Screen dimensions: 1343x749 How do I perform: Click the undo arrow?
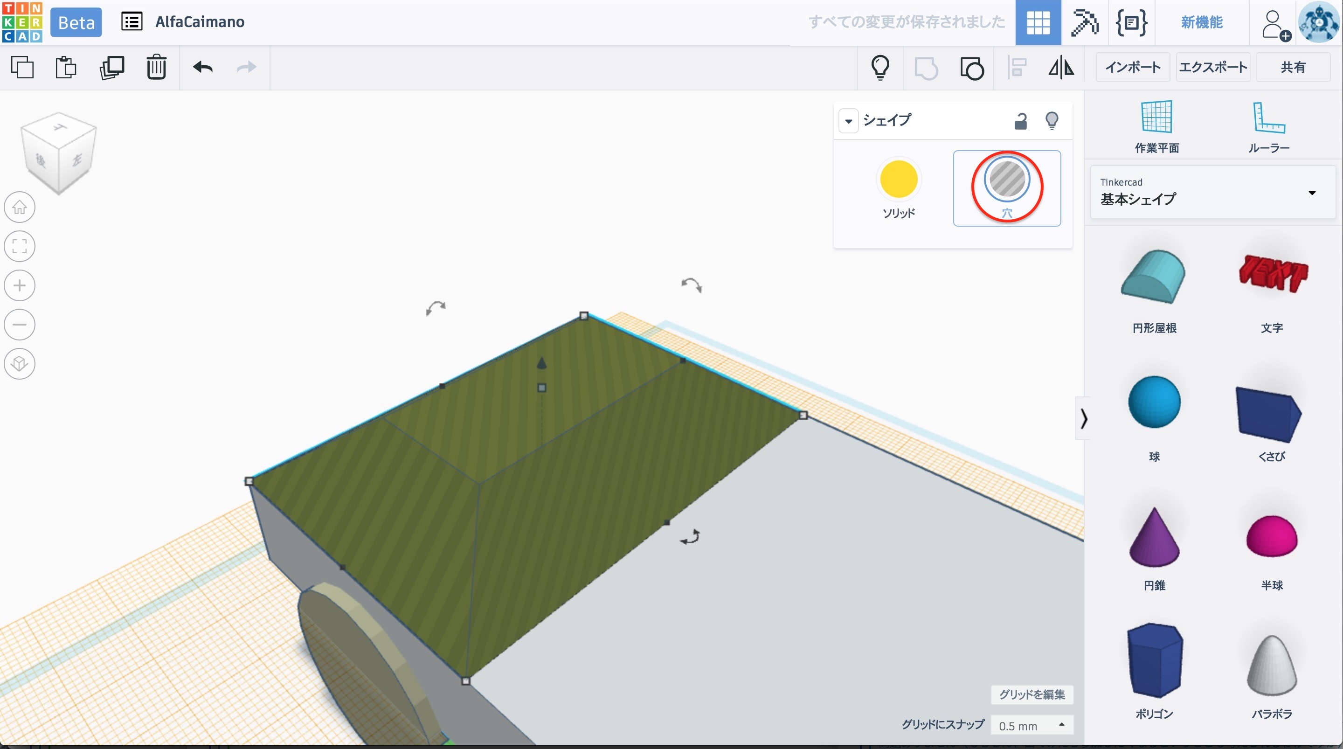click(x=202, y=67)
